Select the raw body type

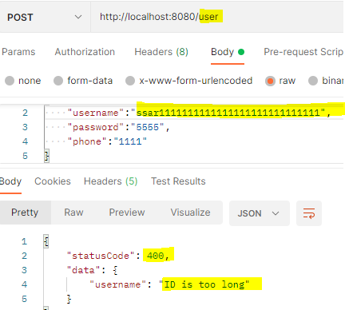pos(280,81)
